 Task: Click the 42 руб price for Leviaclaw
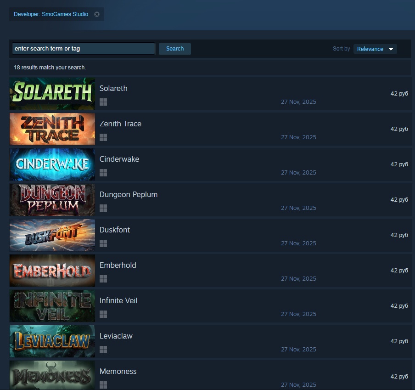(399, 341)
